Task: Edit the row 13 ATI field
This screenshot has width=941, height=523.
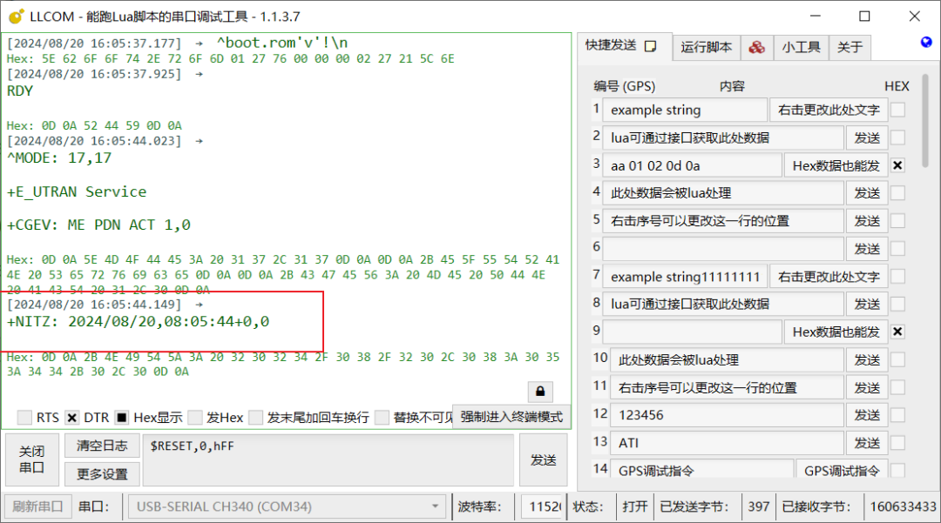Action: tap(727, 443)
